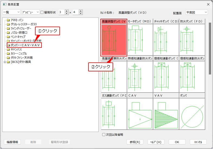Image resolution: width=213 pixels, height=149 pixels.
Task: Select the モータダンパ (MD) symbol
Action: coord(139,40)
